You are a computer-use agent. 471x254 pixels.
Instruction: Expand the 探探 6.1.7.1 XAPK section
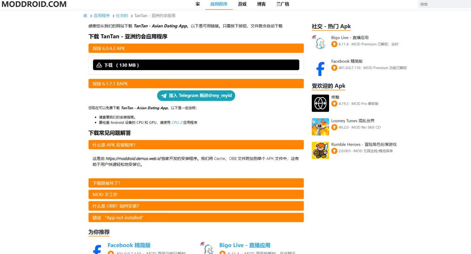pyautogui.click(x=196, y=84)
